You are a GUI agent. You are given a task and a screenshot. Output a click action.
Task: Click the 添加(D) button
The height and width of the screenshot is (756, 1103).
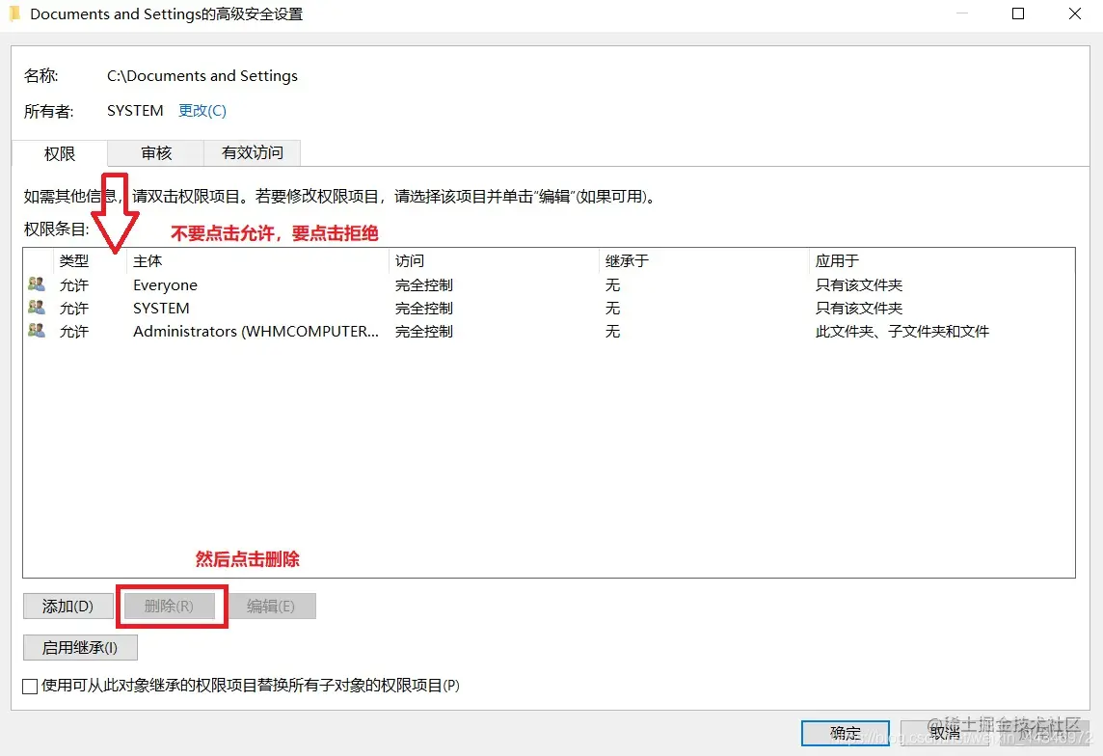click(68, 607)
